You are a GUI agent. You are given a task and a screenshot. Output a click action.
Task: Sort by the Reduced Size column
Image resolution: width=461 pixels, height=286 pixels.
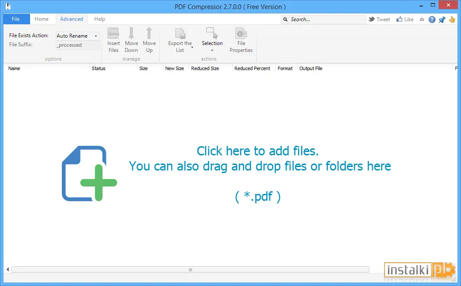point(205,68)
